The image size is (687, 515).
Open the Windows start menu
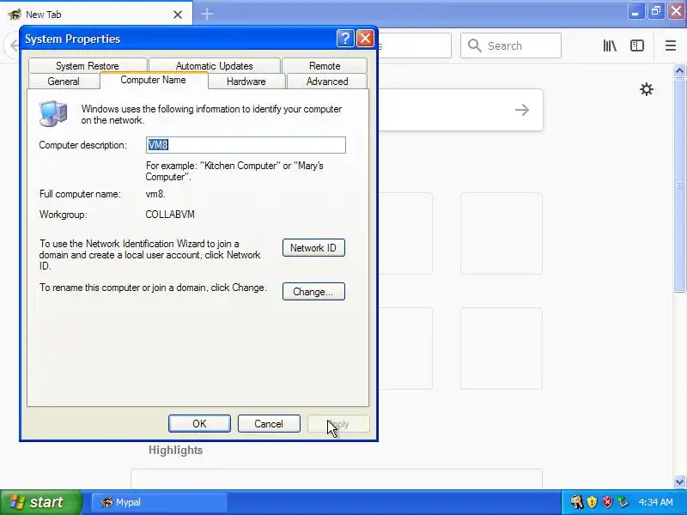click(40, 502)
